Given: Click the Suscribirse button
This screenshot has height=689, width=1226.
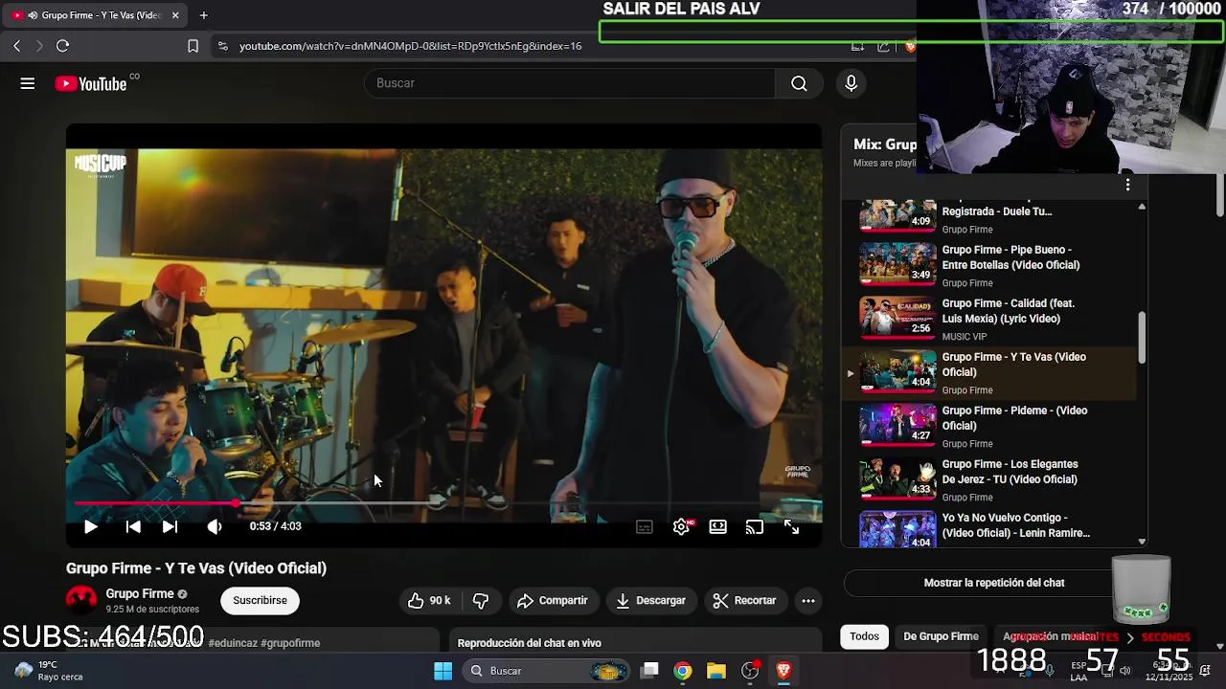Looking at the screenshot, I should pyautogui.click(x=260, y=600).
